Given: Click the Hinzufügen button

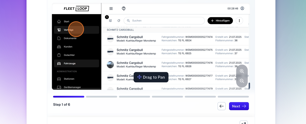Looking at the screenshot, I should (220, 21).
